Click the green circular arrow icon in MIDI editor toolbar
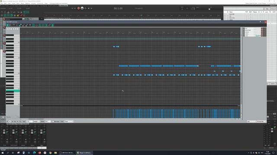Viewport: 277px width, 155px height. point(46,25)
